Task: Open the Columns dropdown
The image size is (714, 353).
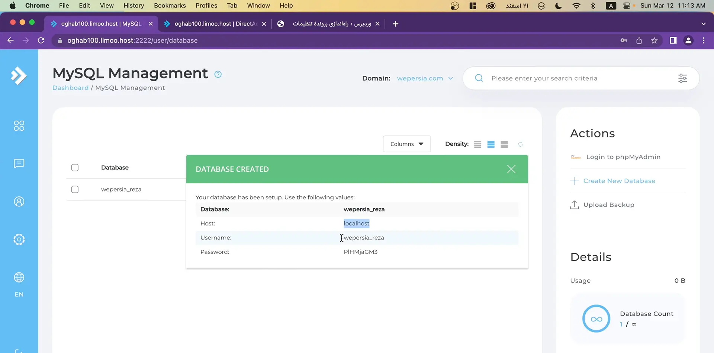Action: pos(407,144)
